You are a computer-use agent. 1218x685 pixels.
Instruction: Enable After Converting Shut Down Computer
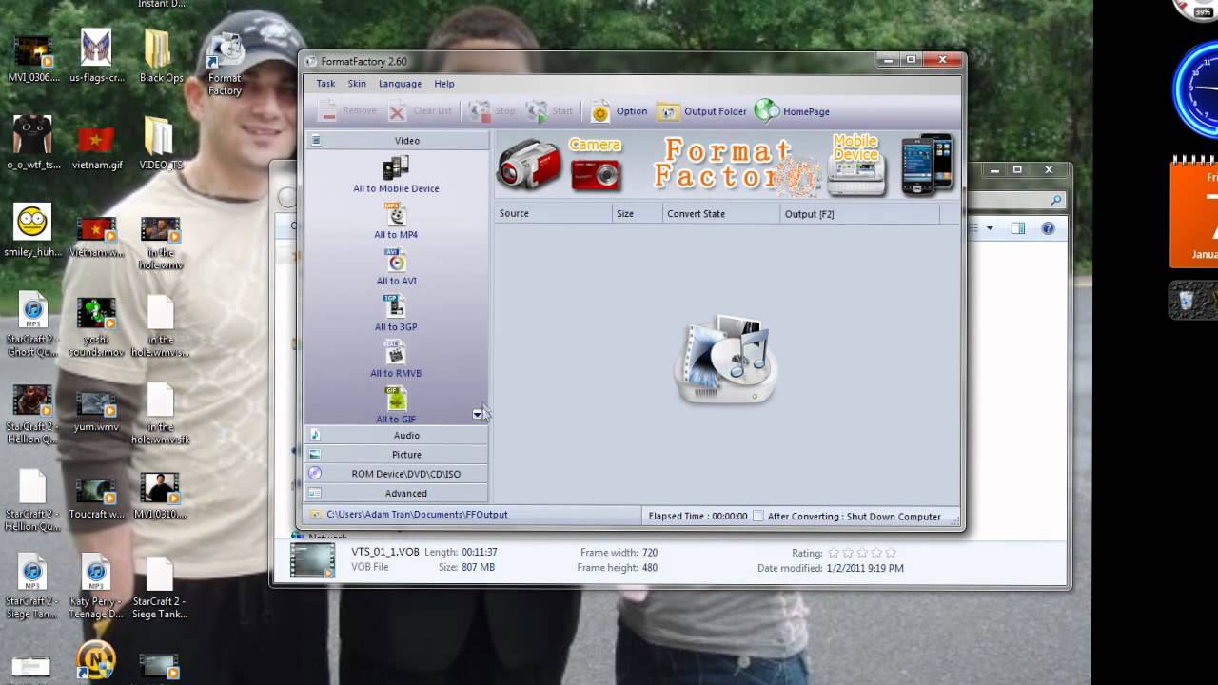[758, 517]
